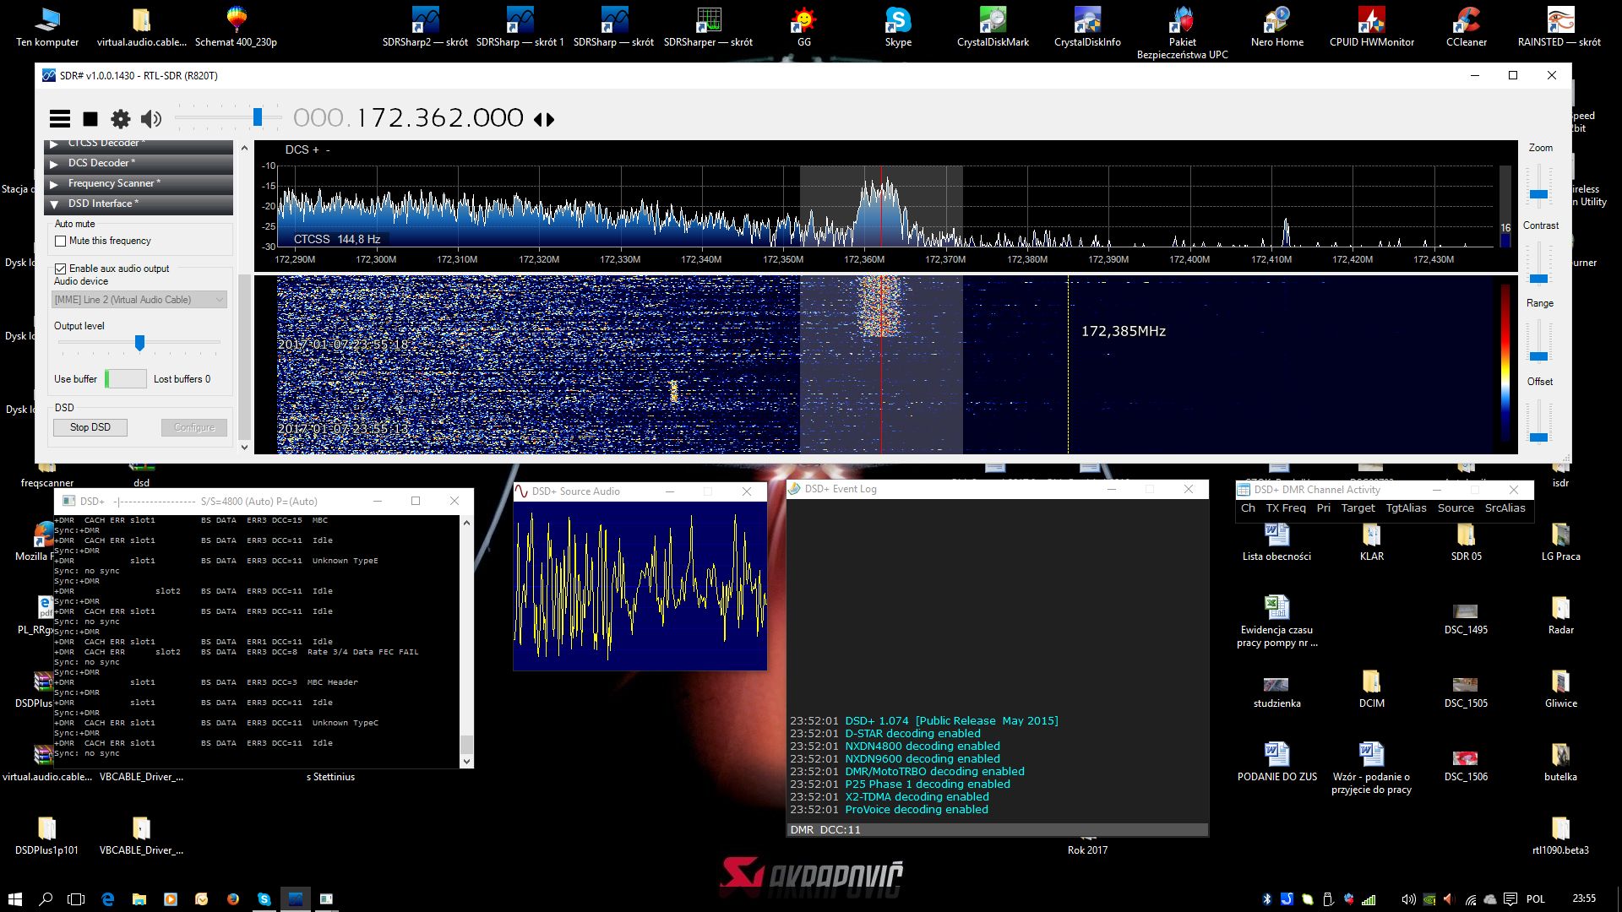This screenshot has height=912, width=1622.
Task: Click the Target column in DMR Channel Activity
Action: 1358,508
